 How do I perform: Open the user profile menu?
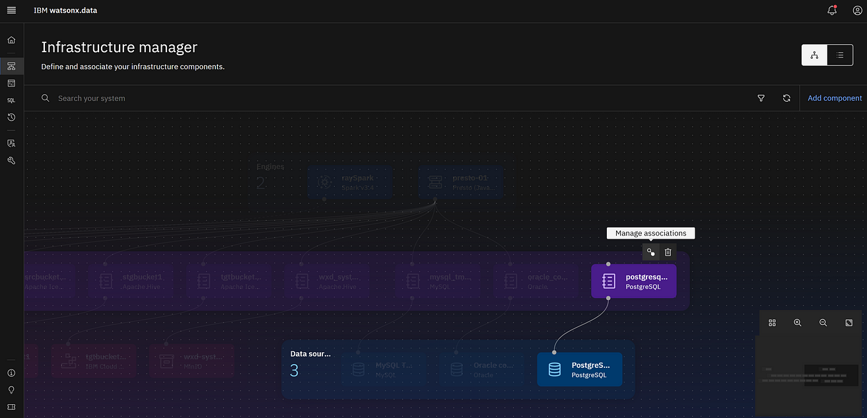[x=857, y=11]
